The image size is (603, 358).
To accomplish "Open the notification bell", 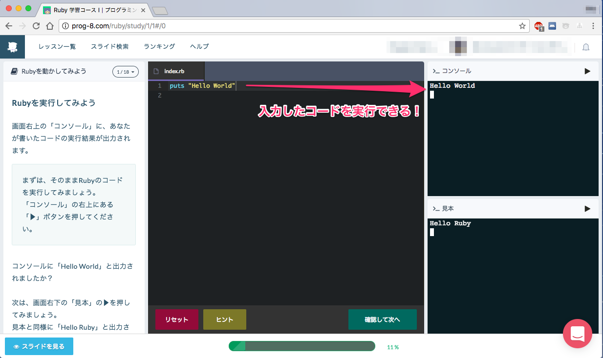I will coord(586,47).
